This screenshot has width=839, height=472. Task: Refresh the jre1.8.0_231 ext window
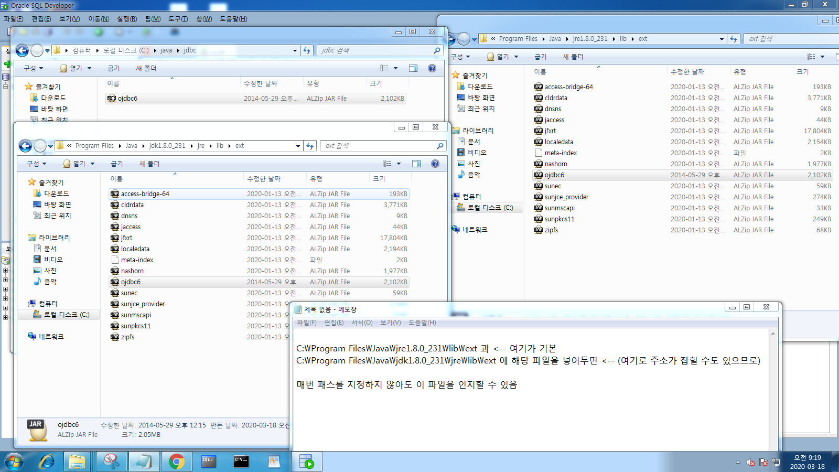734,39
